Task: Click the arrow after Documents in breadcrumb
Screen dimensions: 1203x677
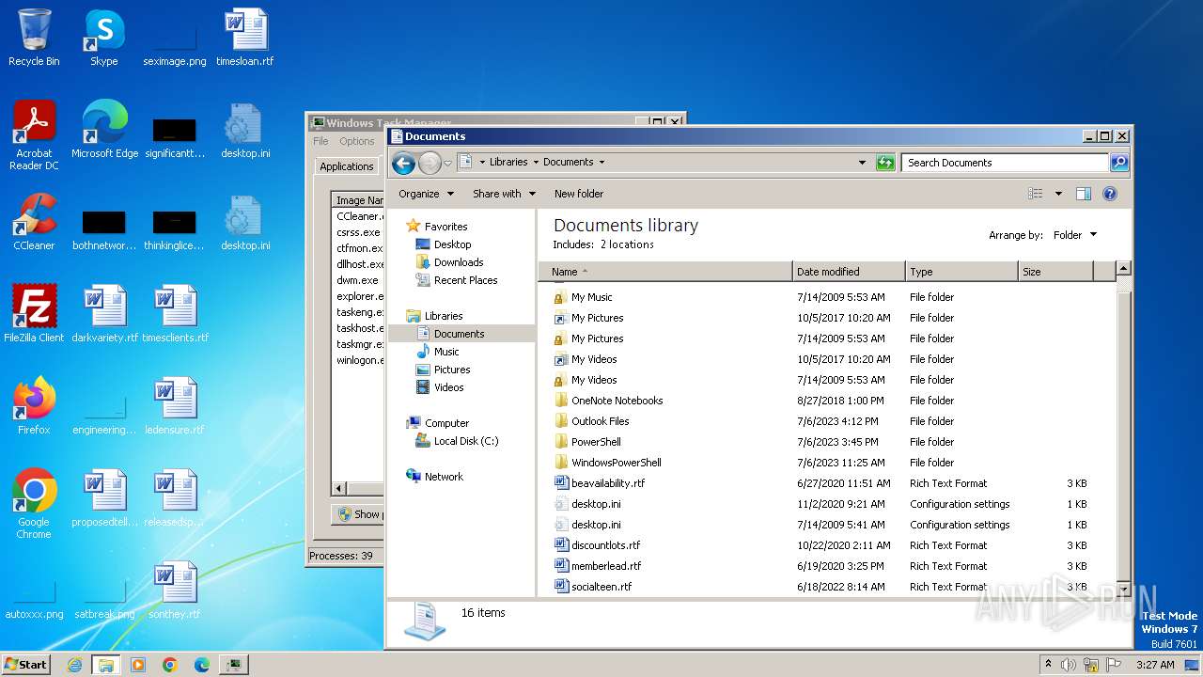Action: 601,162
